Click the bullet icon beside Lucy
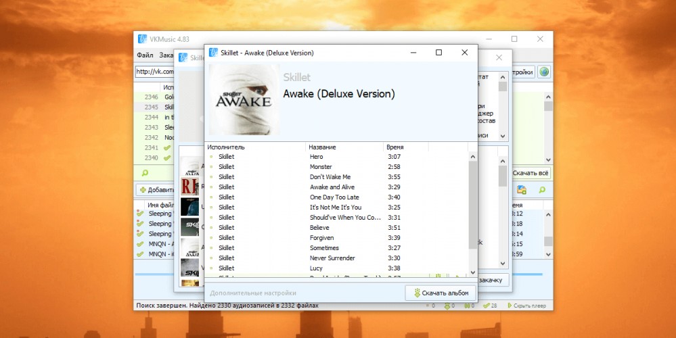 (x=211, y=268)
